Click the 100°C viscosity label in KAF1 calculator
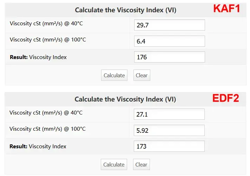Image resolution: width=250 pixels, height=176 pixels. tap(48, 40)
